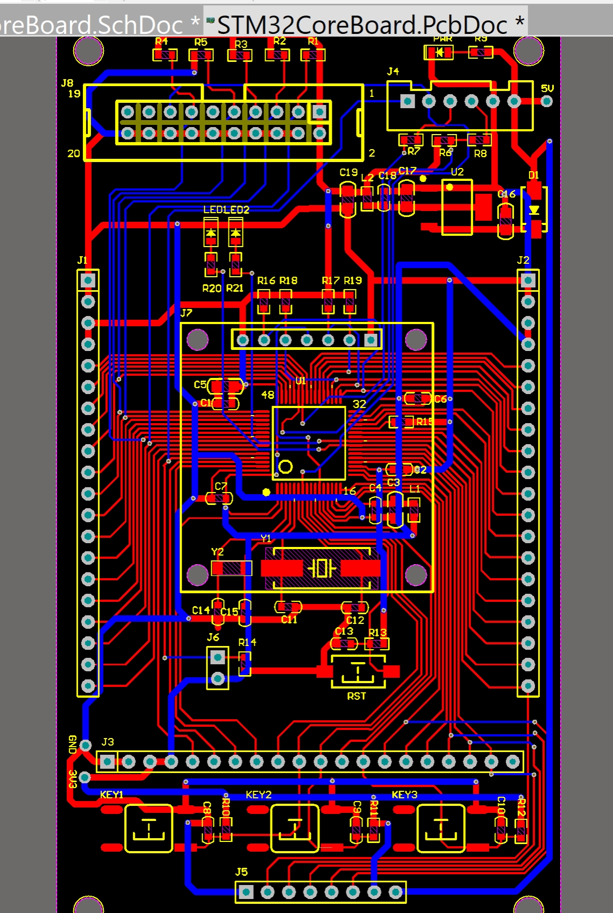
Task: Select the D1 diode footprint
Action: pos(534,210)
